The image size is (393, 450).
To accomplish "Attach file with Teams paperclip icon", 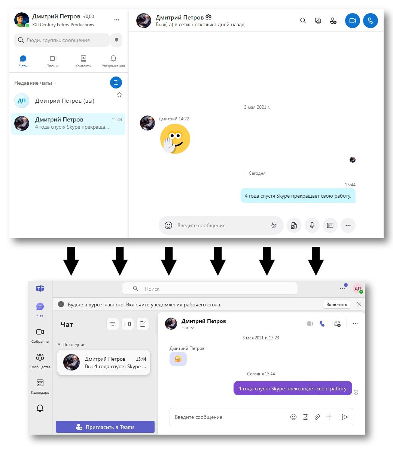I will (317, 417).
